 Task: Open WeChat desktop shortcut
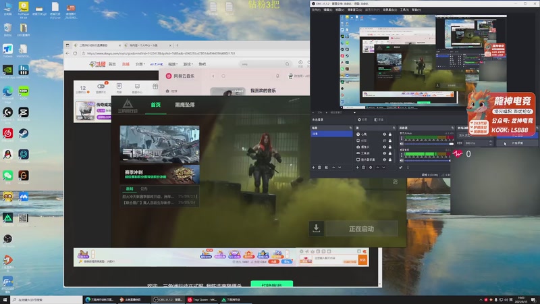pyautogui.click(x=7, y=176)
